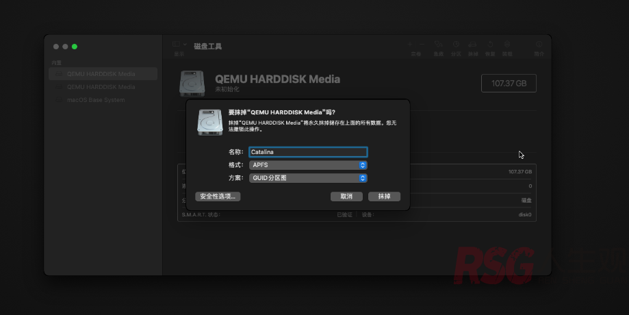The height and width of the screenshot is (315, 629).
Task: Click the 分区 Partition toolbar icon
Action: (456, 44)
